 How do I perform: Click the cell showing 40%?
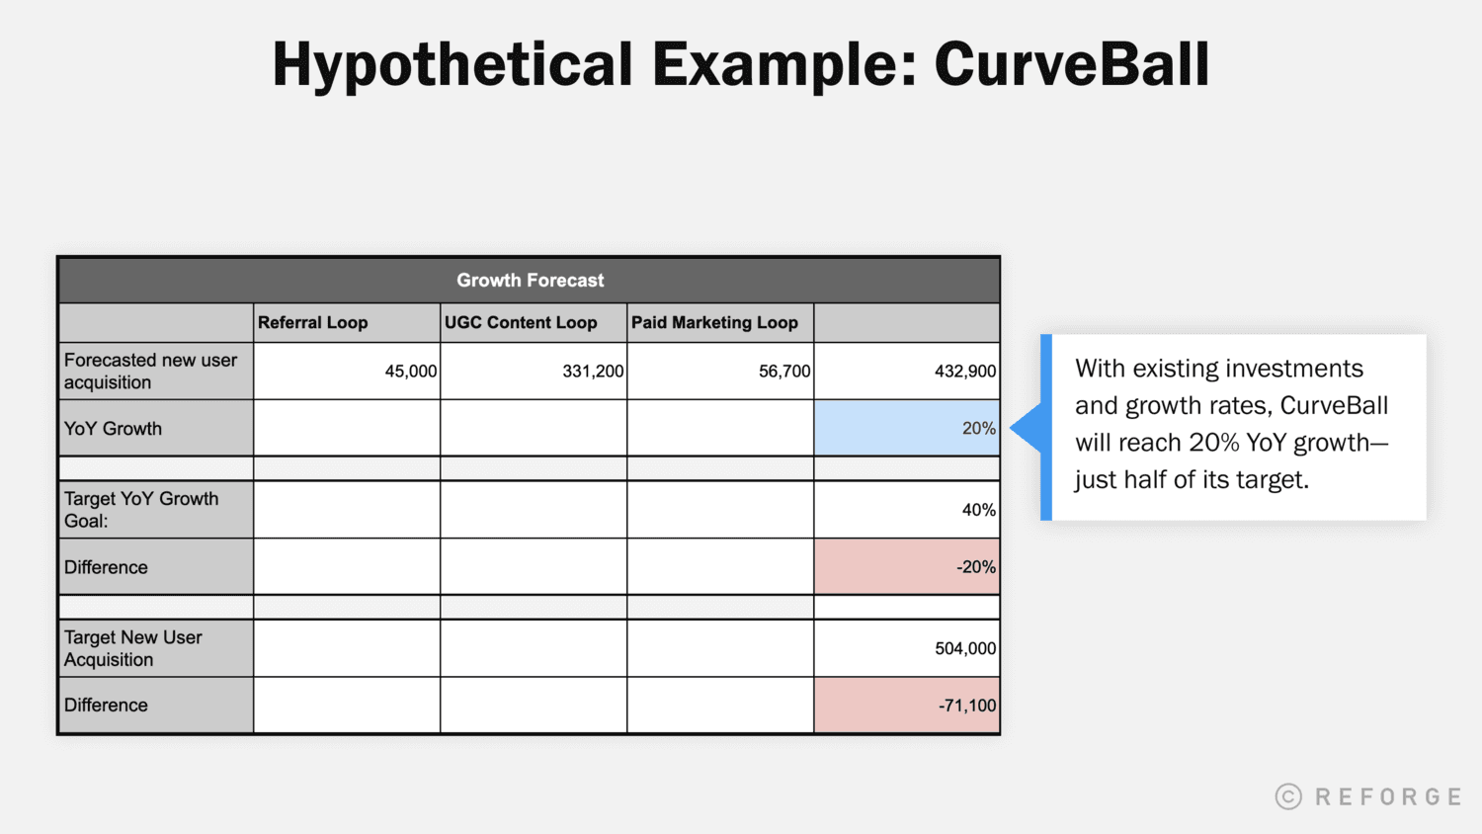(907, 510)
